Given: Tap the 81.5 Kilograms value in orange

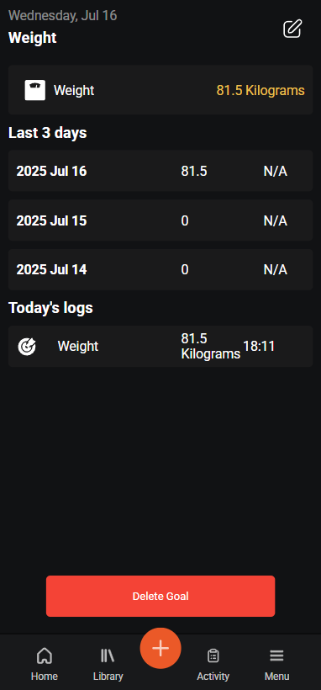Looking at the screenshot, I should pyautogui.click(x=260, y=90).
